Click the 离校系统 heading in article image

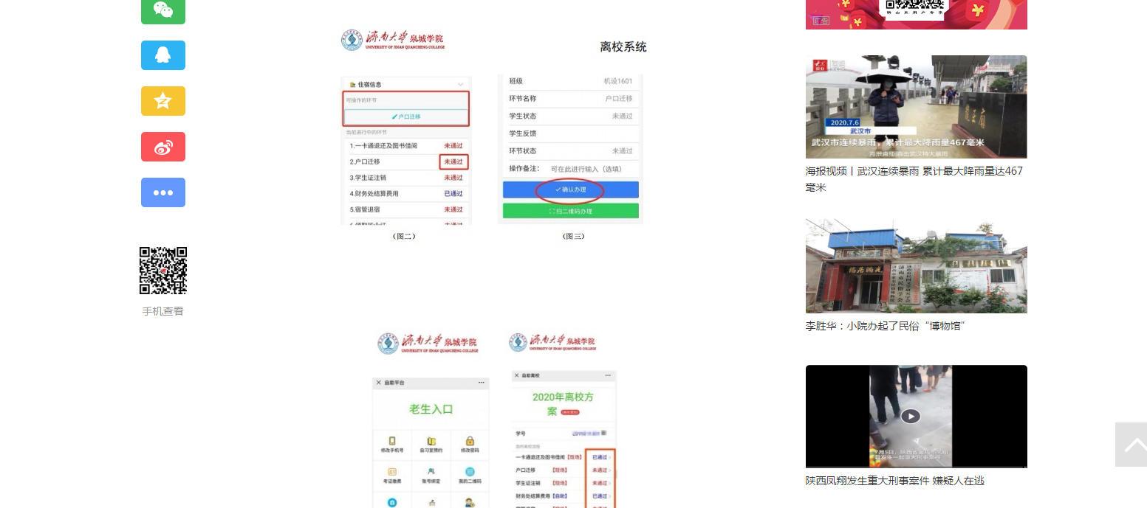point(623,47)
